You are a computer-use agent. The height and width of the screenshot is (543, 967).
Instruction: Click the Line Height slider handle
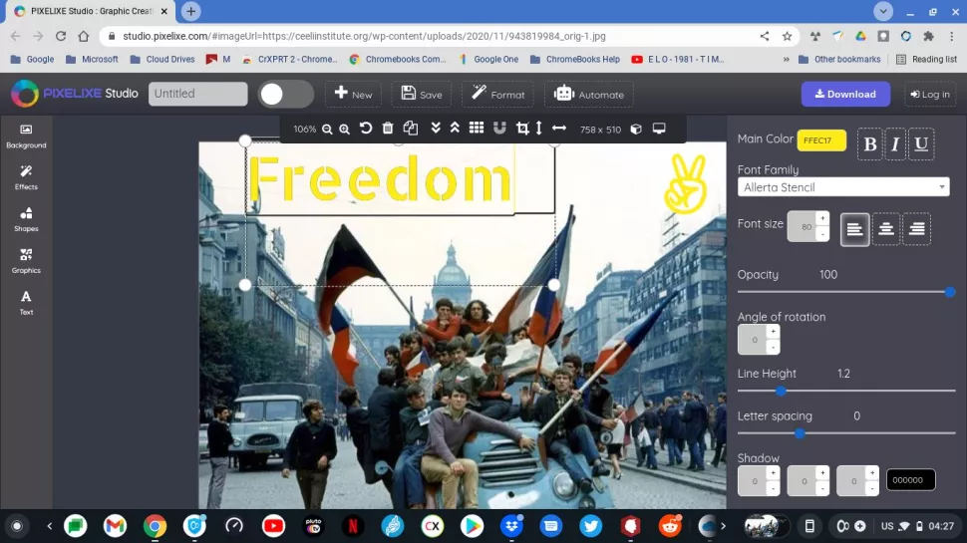coord(781,391)
